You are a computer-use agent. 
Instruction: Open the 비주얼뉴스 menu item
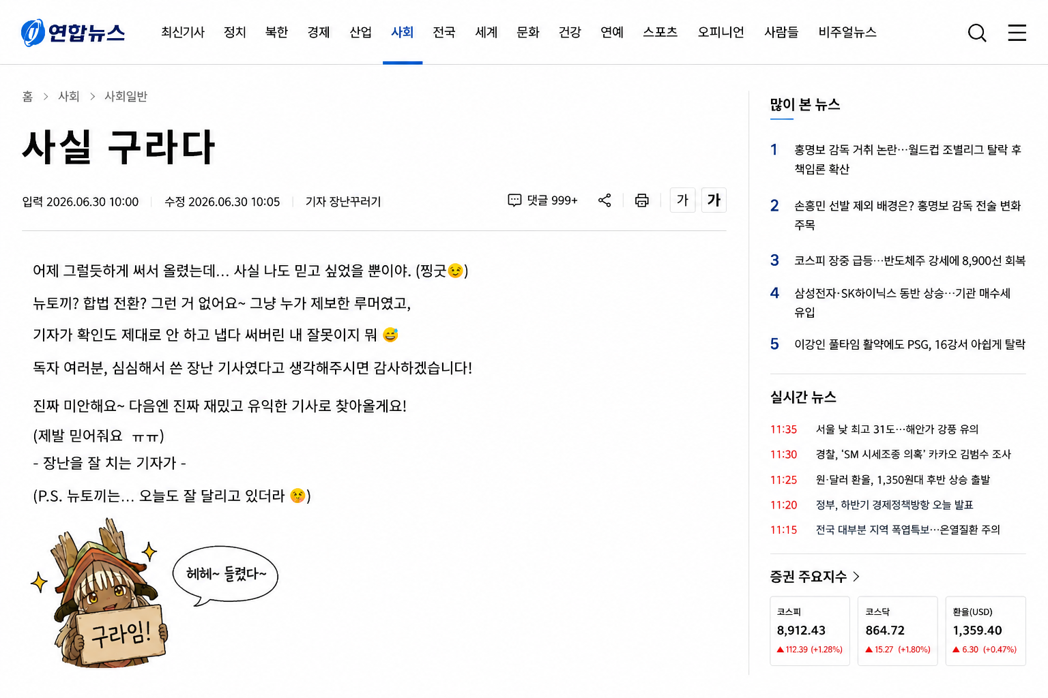[x=847, y=32]
